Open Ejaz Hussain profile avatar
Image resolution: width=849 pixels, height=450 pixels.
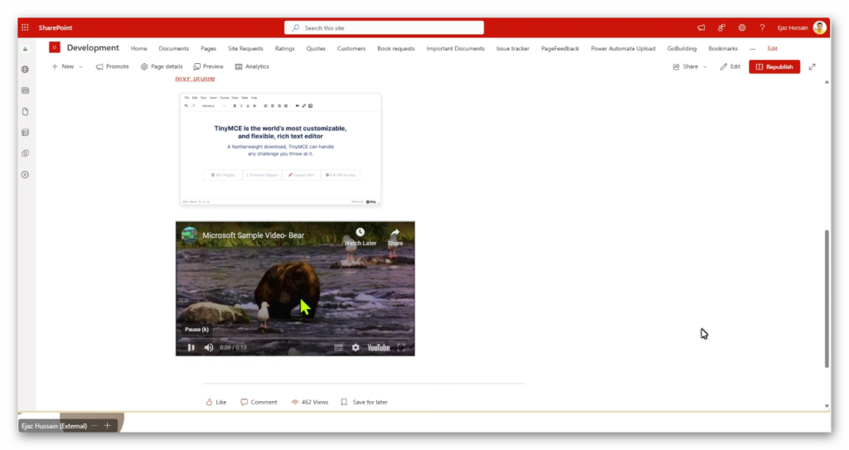click(x=820, y=27)
